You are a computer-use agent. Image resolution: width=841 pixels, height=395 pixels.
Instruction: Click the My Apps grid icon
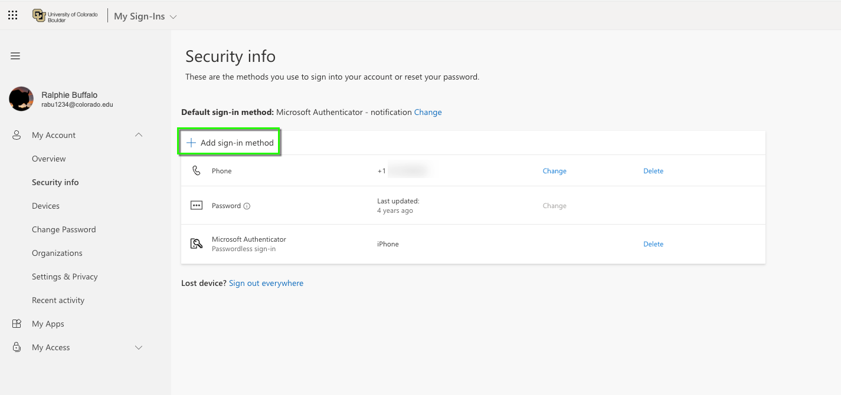coord(17,324)
